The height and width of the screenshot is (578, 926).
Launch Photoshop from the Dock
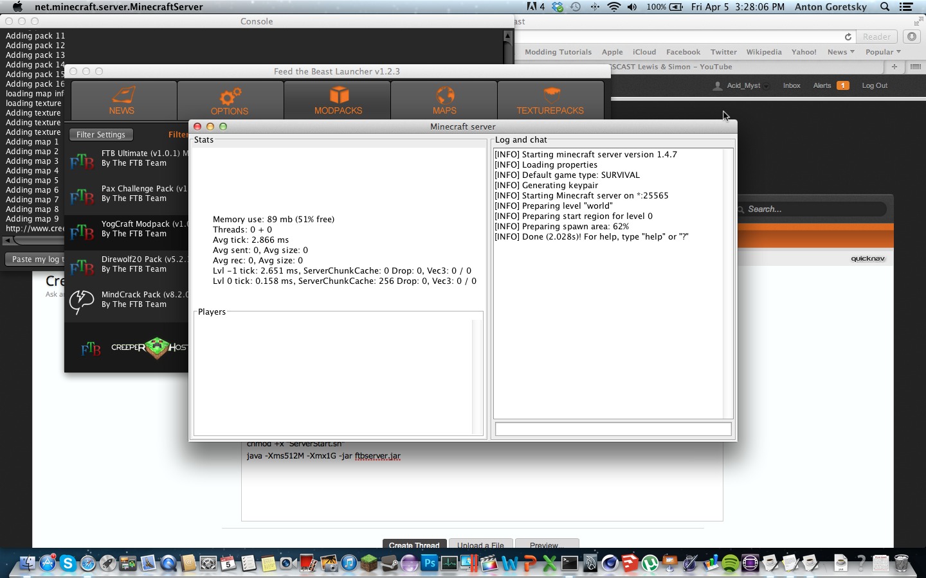pyautogui.click(x=430, y=563)
